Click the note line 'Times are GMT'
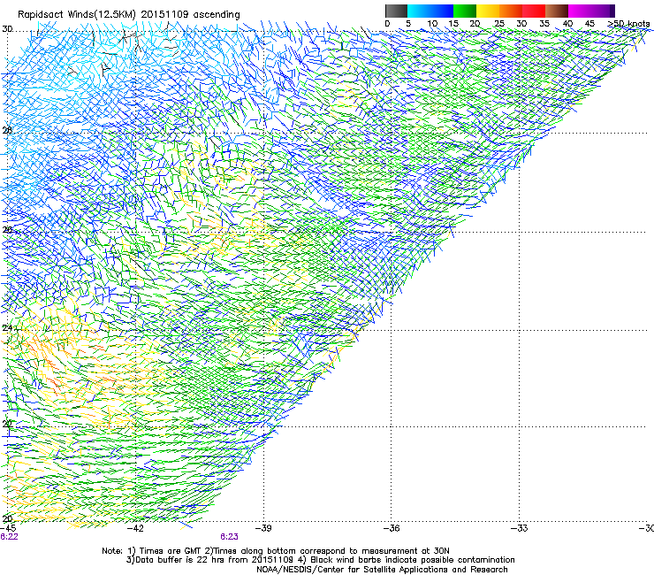654x575 pixels. pos(170,551)
